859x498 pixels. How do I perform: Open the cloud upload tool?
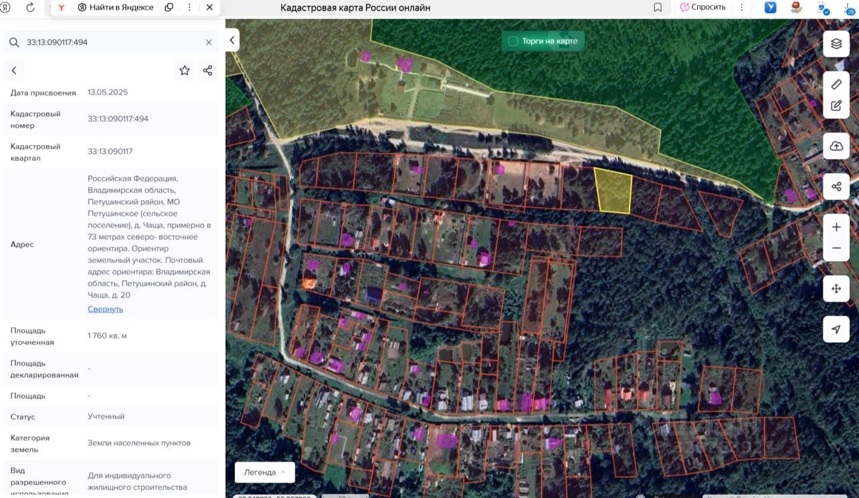click(836, 146)
